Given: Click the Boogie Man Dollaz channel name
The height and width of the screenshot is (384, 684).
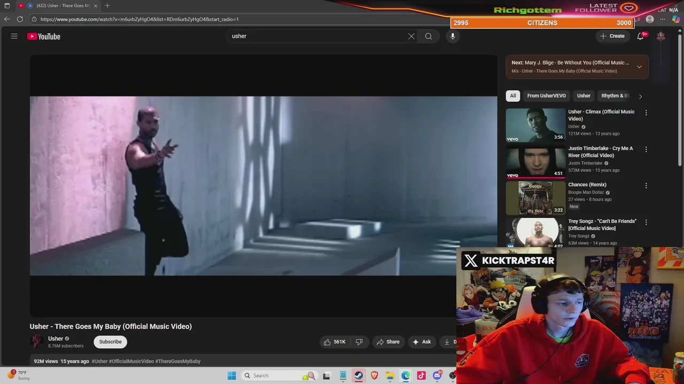Looking at the screenshot, I should click(x=586, y=193).
